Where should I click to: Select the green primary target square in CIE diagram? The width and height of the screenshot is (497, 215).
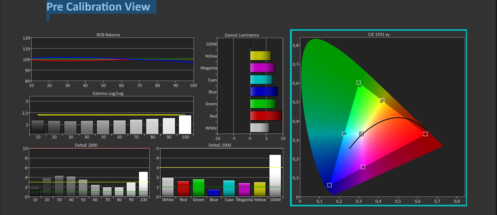click(359, 83)
